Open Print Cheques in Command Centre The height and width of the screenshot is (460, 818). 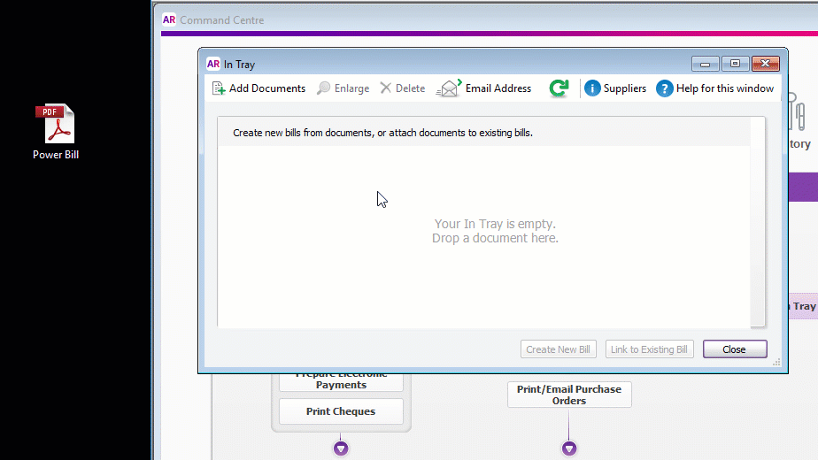[341, 411]
